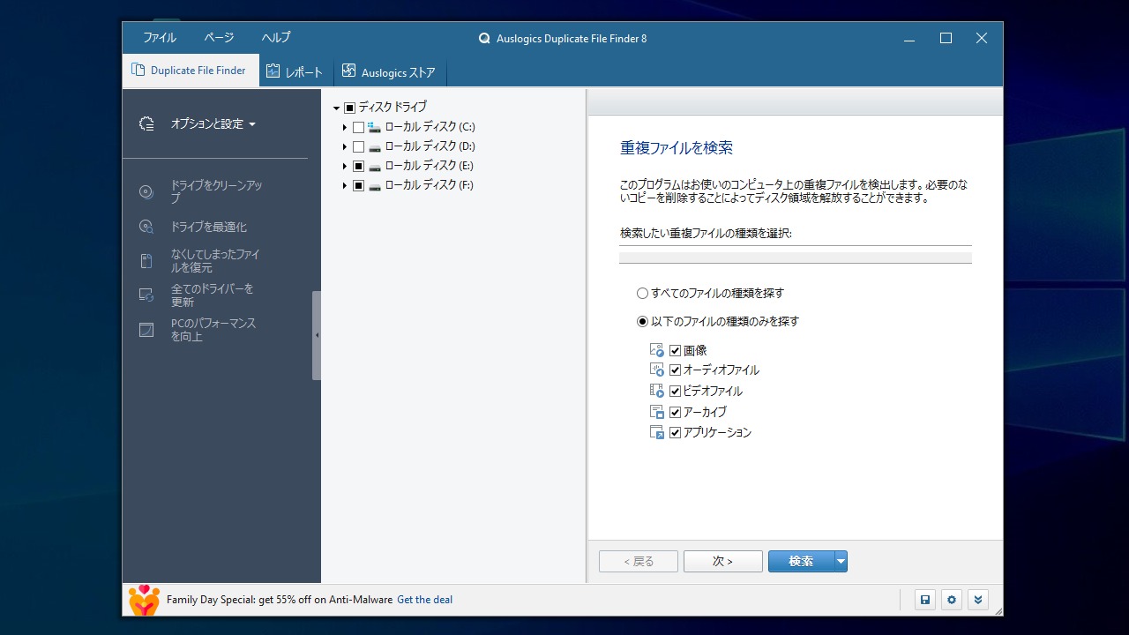Select '以下のファイルの種類のみを探す' radio button
Viewport: 1129px width, 635px height.
(x=642, y=322)
